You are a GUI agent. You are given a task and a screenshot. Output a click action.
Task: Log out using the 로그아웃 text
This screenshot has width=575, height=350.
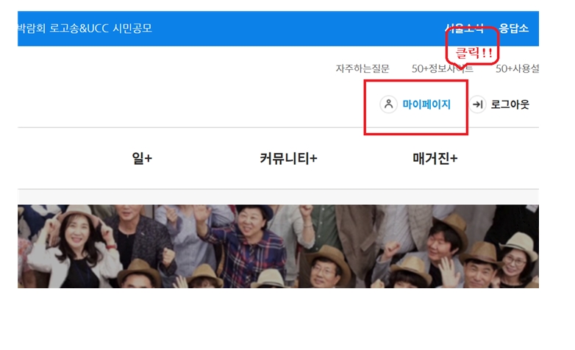coord(510,104)
